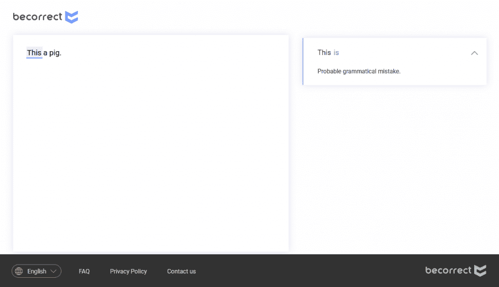This screenshot has height=287, width=499.
Task: Collapse the suggestion card with chevron
Action: tap(474, 53)
